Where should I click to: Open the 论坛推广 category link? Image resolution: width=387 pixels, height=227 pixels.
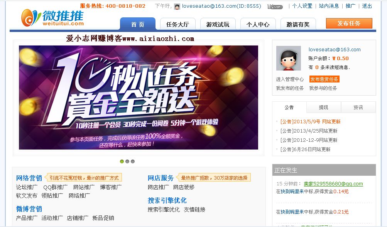pos(27,187)
